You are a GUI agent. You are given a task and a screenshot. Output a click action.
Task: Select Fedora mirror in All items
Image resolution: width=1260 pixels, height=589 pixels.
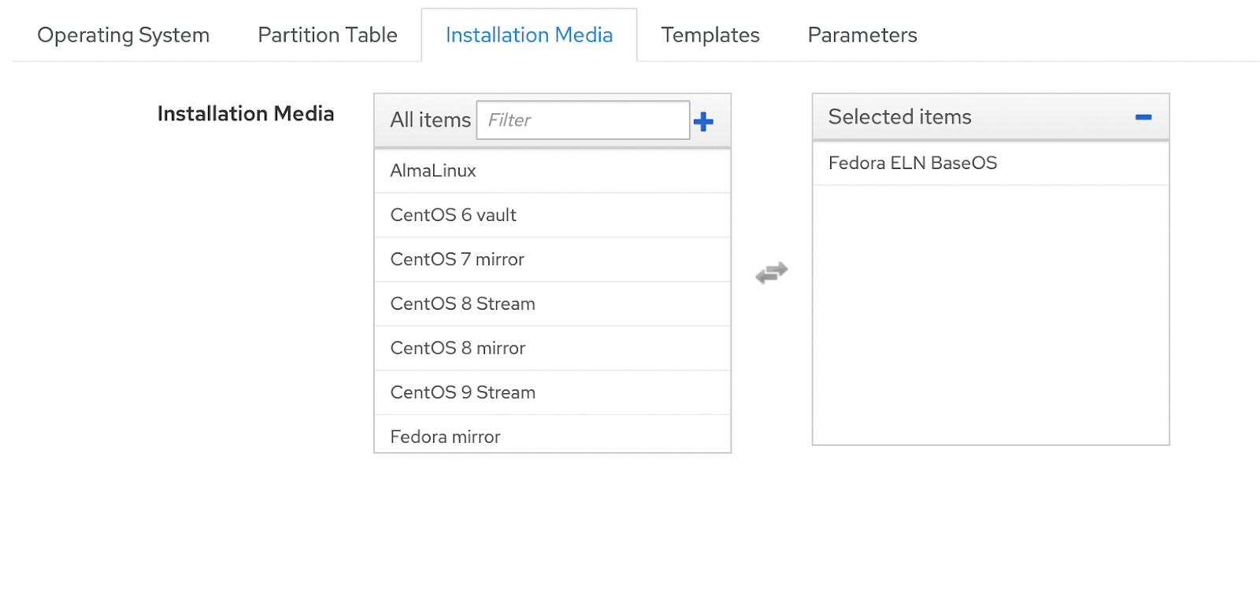click(x=553, y=435)
